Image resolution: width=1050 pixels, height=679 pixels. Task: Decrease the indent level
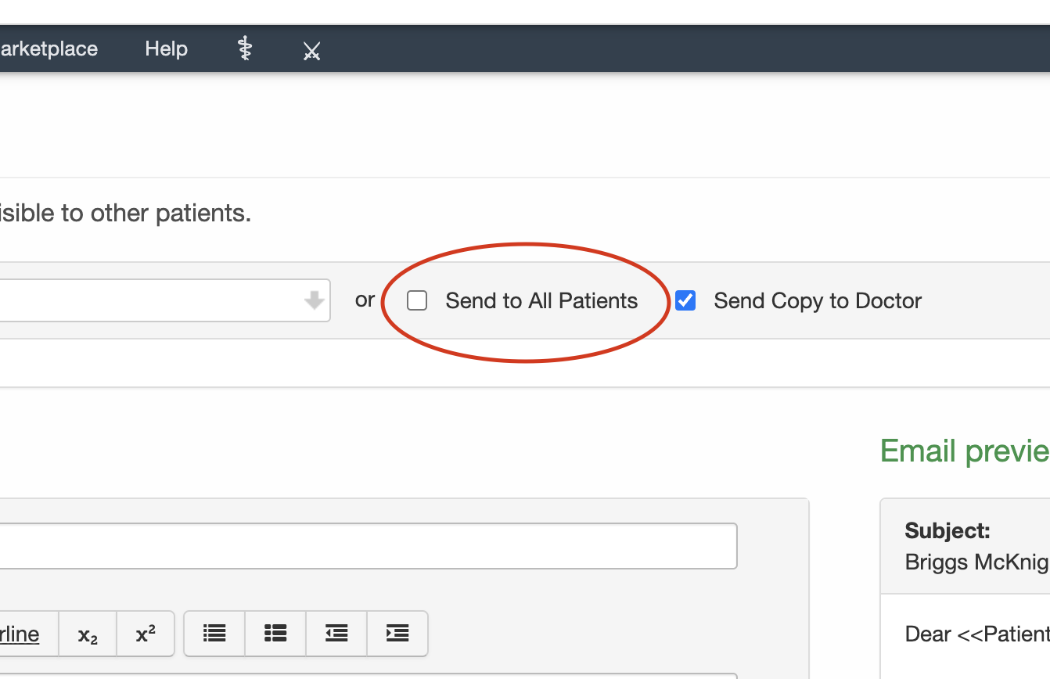(336, 634)
